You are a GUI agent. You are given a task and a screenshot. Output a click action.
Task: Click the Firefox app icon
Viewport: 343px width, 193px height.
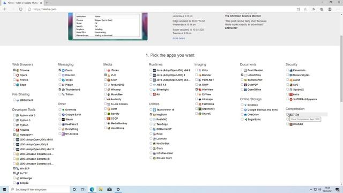pyautogui.click(x=18, y=80)
